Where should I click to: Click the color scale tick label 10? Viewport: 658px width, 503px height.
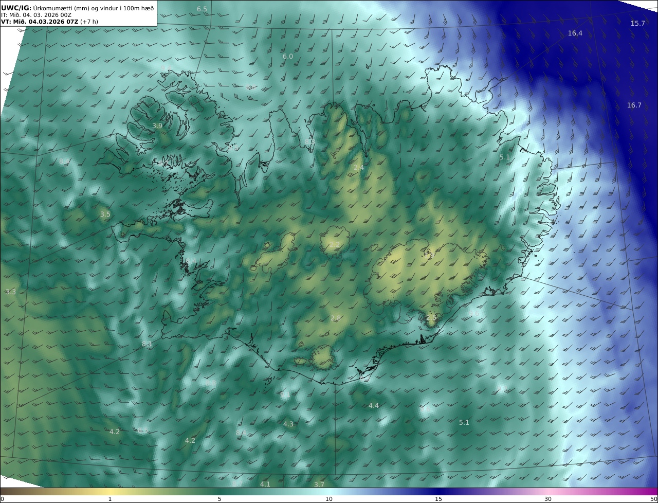329,499
